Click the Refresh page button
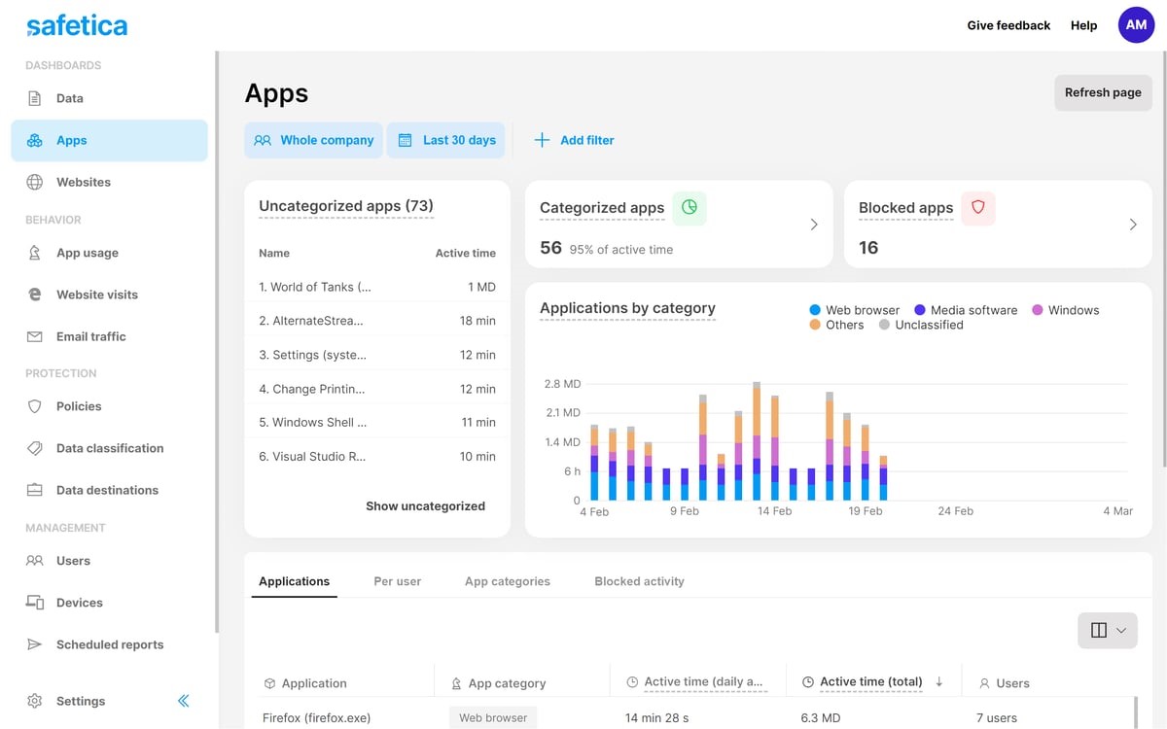 [x=1103, y=91]
